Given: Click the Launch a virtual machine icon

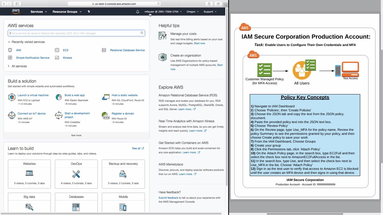Looking at the screenshot, I should [x=12, y=97].
